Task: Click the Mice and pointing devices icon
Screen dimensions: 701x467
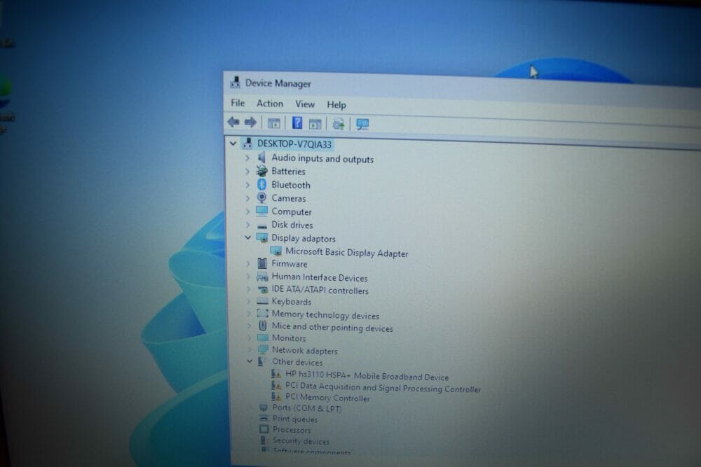Action: point(263,326)
